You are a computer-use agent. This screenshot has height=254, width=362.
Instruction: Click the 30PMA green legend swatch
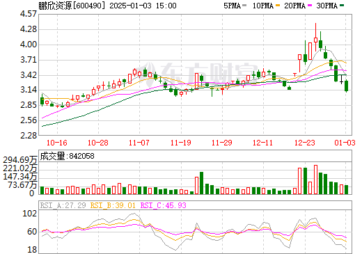(x=342, y=6)
